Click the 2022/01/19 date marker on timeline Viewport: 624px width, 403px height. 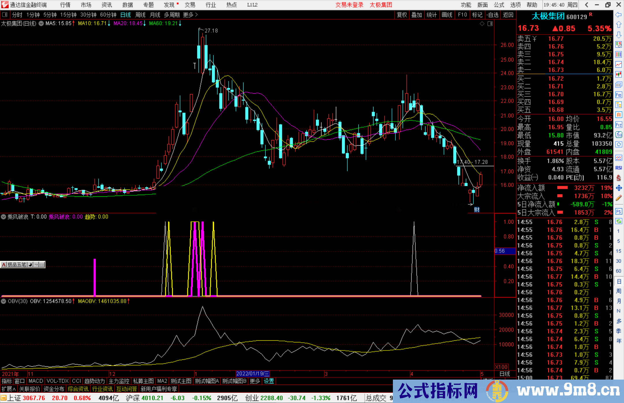252,374
